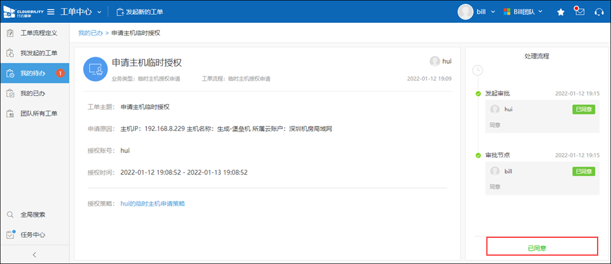Click 发起新的工单 button
Image resolution: width=611 pixels, height=264 pixels.
139,12
